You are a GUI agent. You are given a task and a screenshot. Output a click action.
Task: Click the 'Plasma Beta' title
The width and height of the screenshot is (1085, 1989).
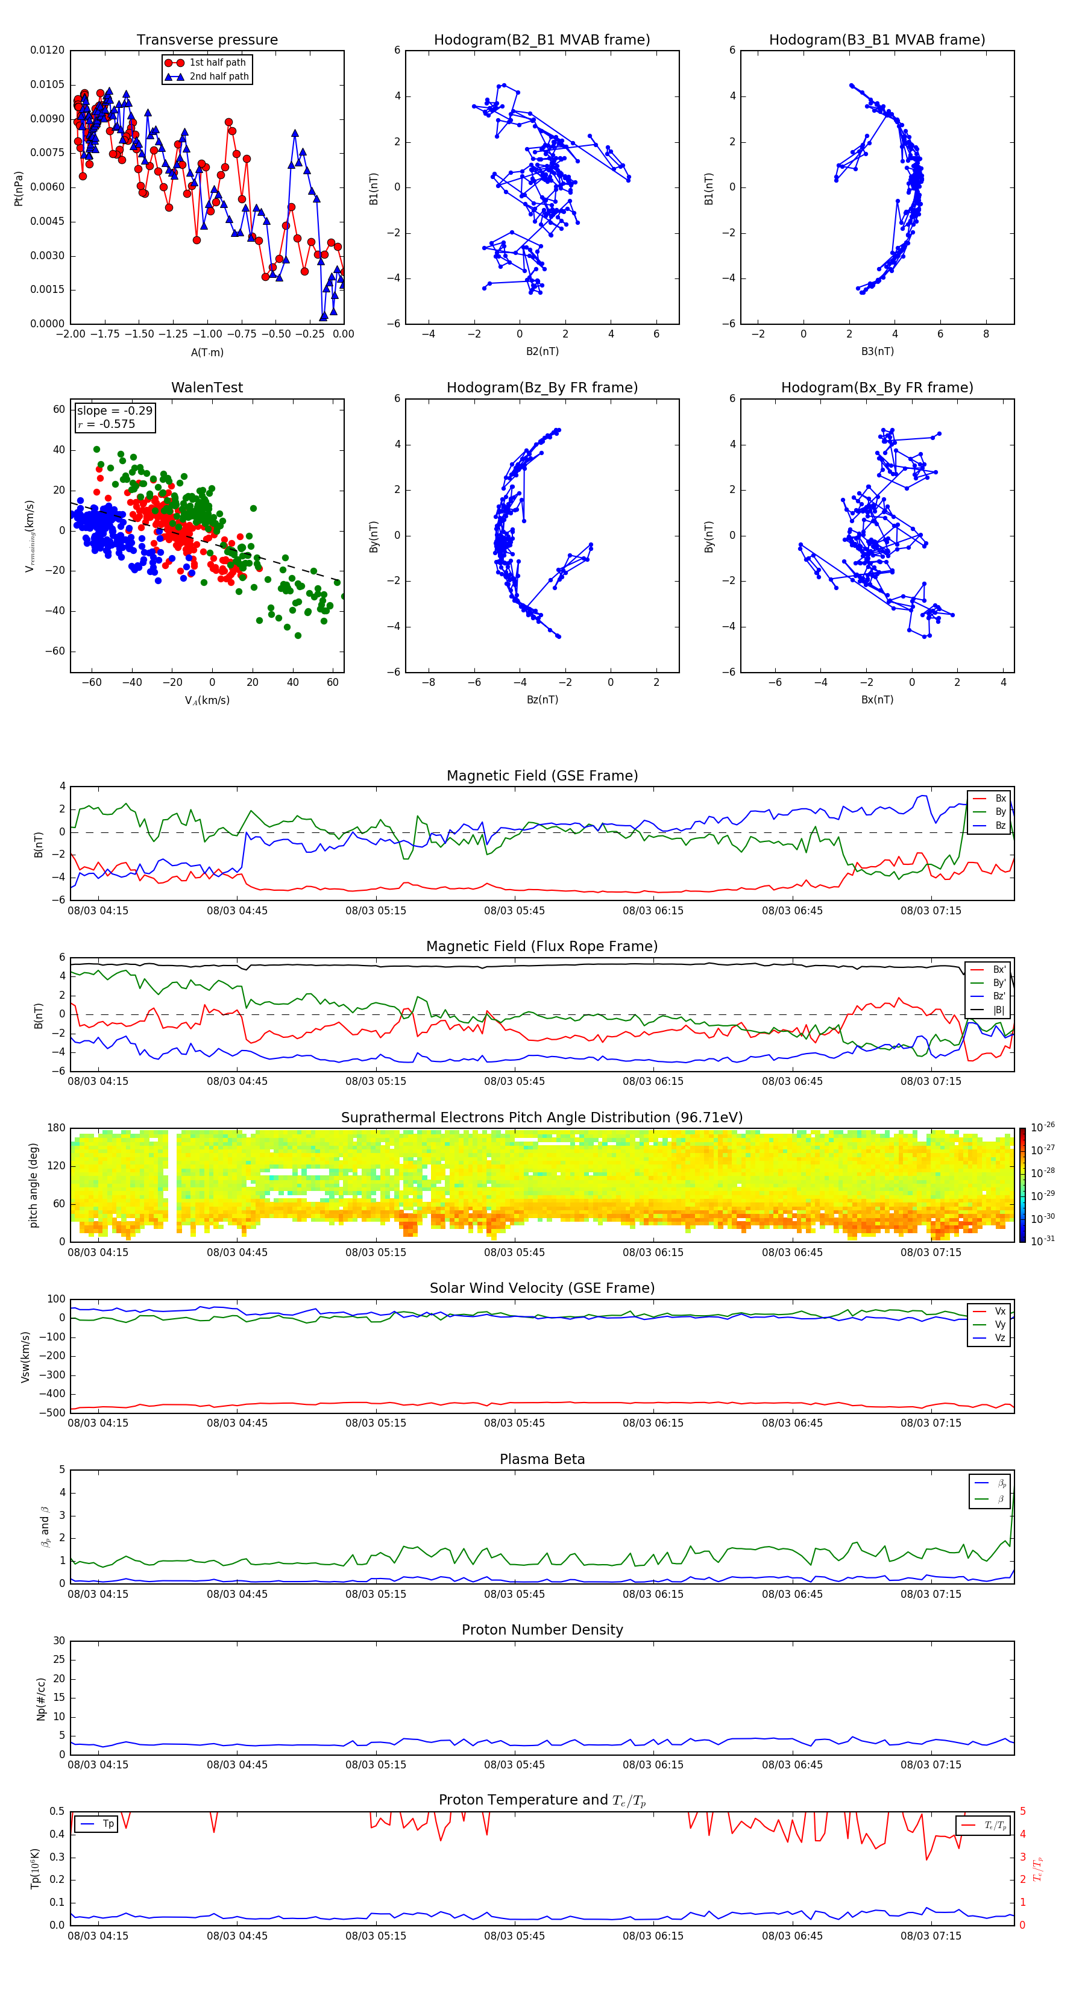542,1459
